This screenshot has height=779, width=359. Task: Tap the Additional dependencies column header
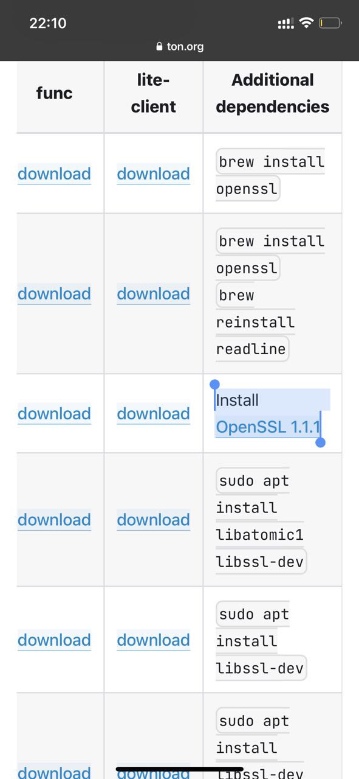click(x=273, y=93)
